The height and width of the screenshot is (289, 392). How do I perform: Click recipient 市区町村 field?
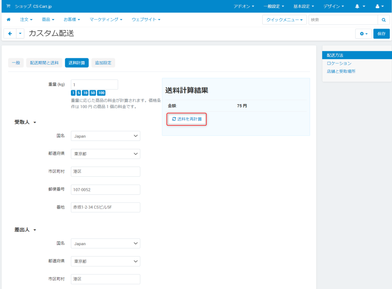pos(105,172)
